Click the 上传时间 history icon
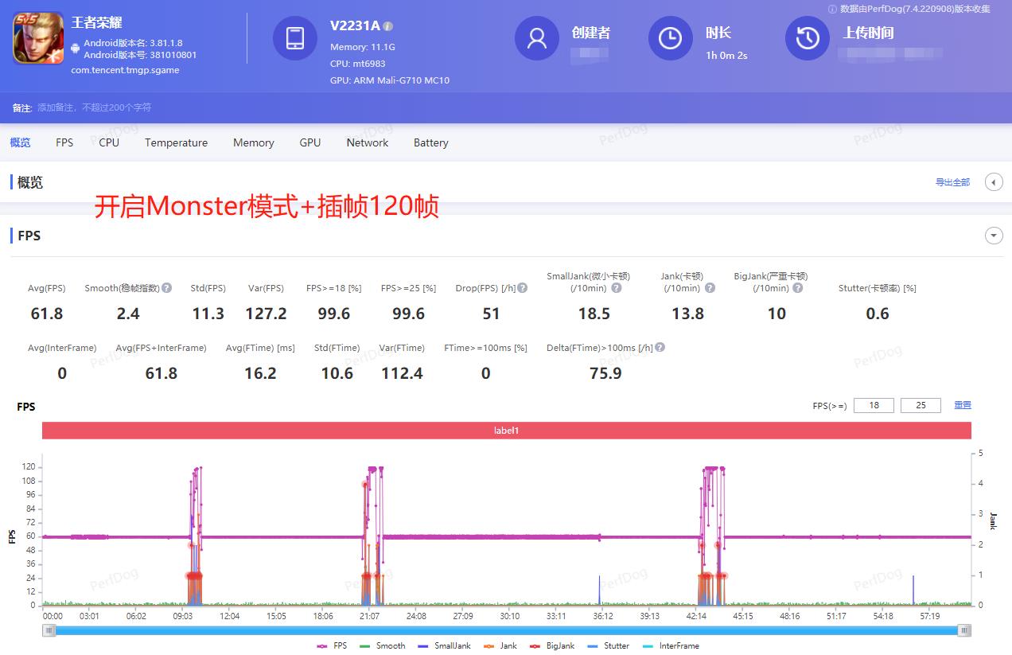The width and height of the screenshot is (1012, 655). click(808, 38)
